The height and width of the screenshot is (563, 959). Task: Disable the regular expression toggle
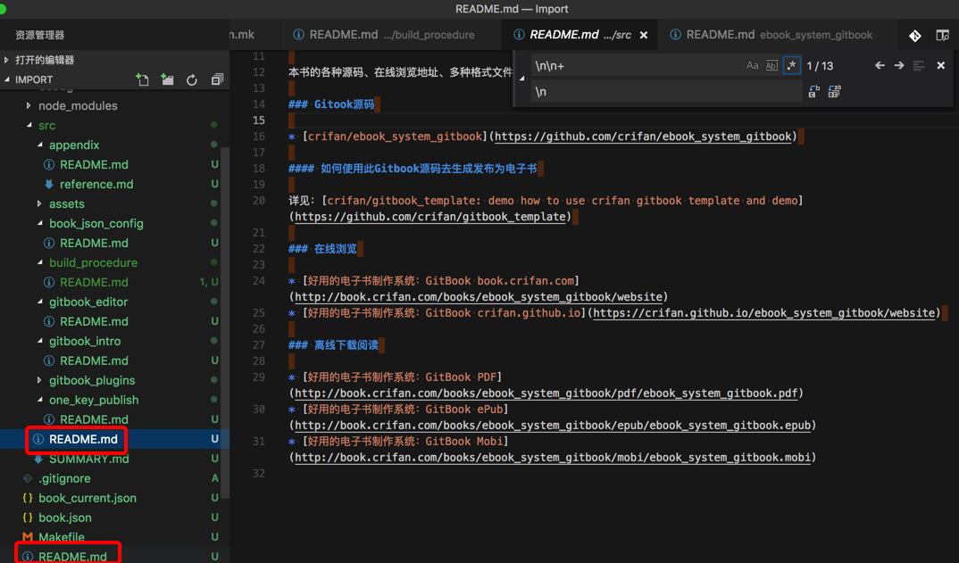tap(791, 64)
